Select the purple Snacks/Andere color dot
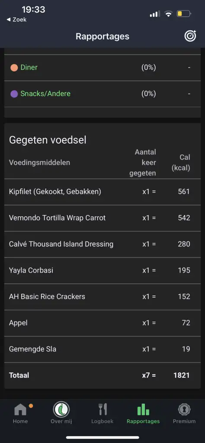 click(x=14, y=94)
